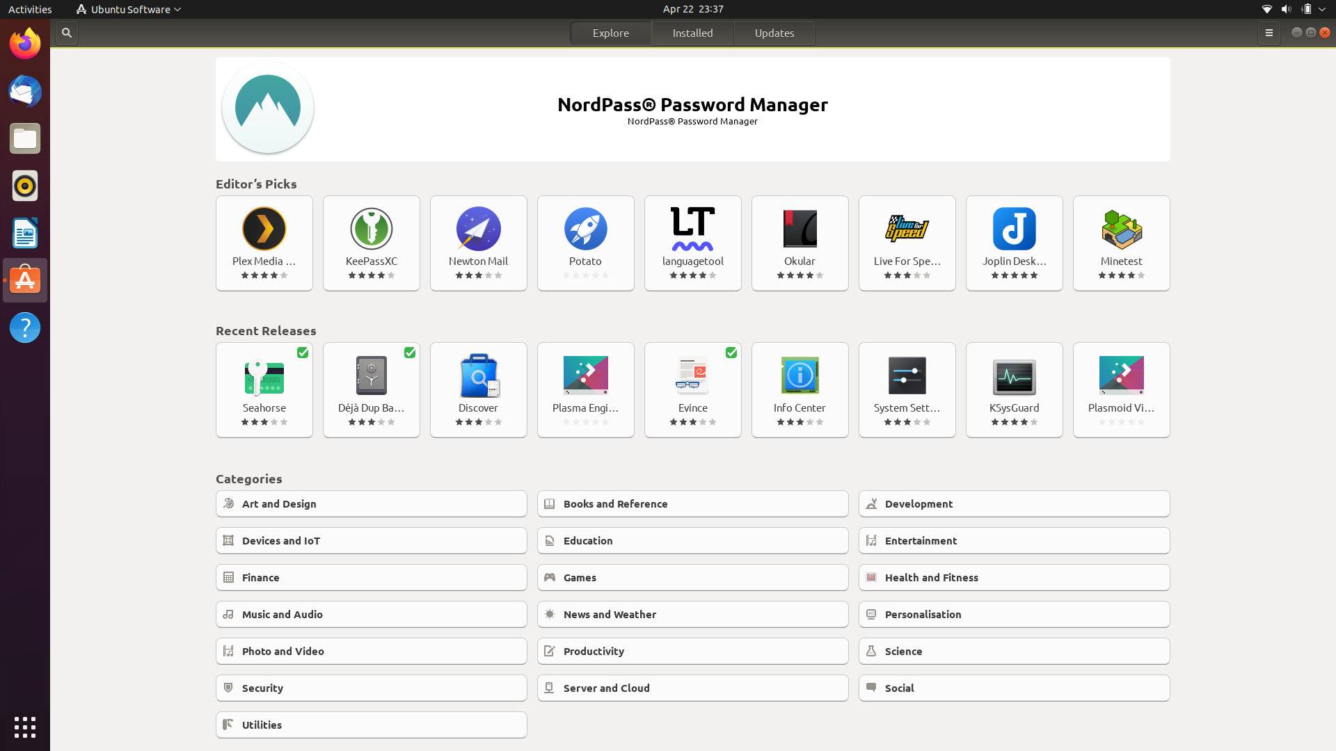1336x751 pixels.
Task: Expand the Ubuntu Software app menu
Action: pyautogui.click(x=129, y=9)
